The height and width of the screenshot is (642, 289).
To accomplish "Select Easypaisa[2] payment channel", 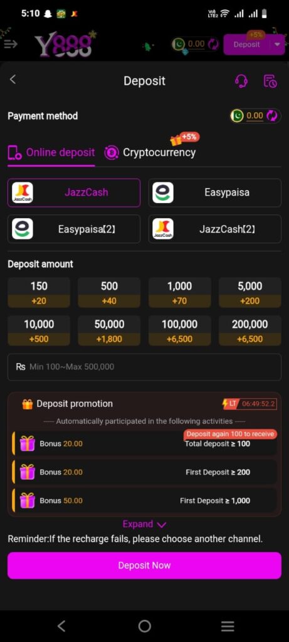I will pyautogui.click(x=74, y=228).
